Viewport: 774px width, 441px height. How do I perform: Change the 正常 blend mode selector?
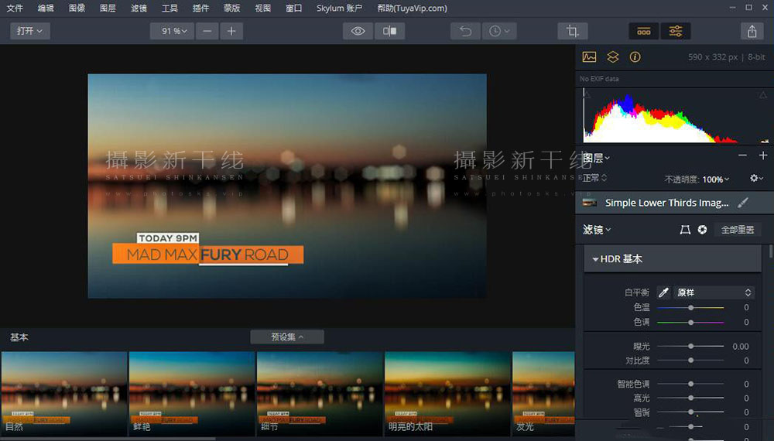[x=594, y=178]
